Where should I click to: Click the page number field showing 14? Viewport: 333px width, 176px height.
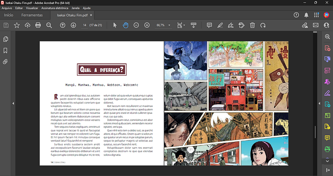point(84,25)
